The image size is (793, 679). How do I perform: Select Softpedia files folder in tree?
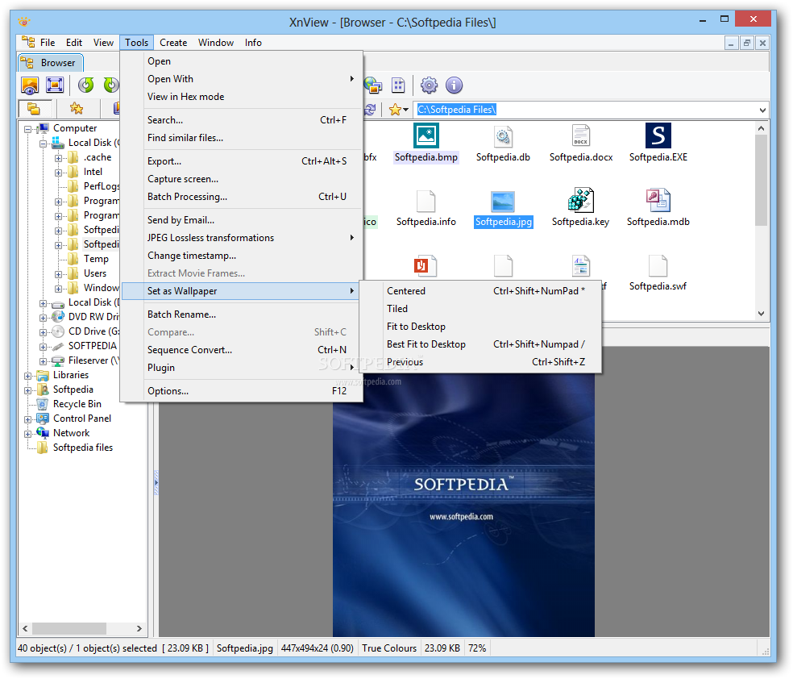point(82,448)
